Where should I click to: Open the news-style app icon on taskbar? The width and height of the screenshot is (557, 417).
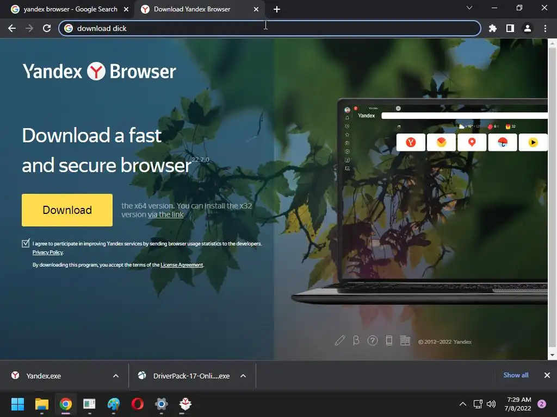click(x=89, y=404)
